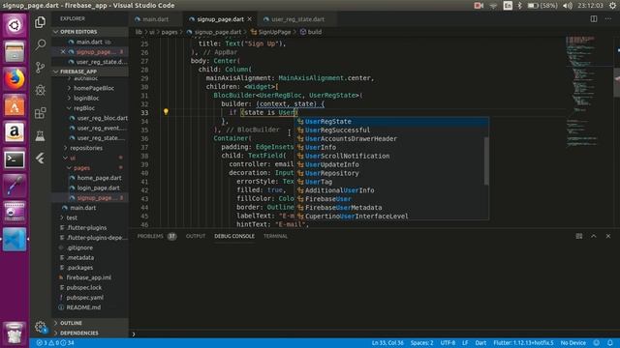Screen dimensions: 620x348
Task: Close the bottom panel
Action: 608,236
